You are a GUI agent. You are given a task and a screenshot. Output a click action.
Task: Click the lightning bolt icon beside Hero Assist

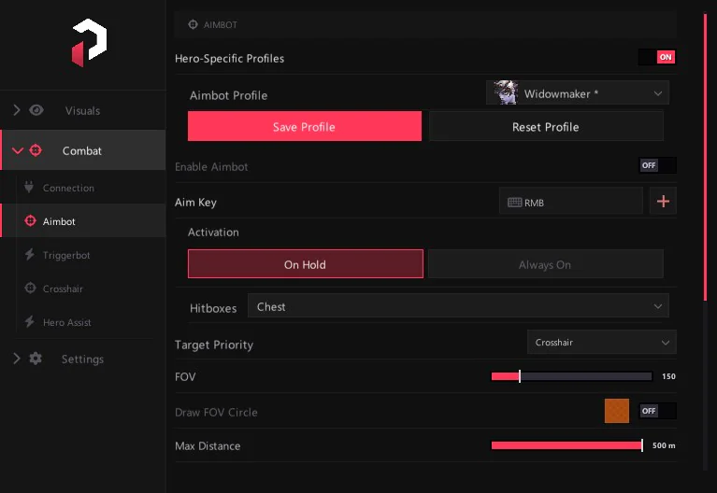click(30, 321)
